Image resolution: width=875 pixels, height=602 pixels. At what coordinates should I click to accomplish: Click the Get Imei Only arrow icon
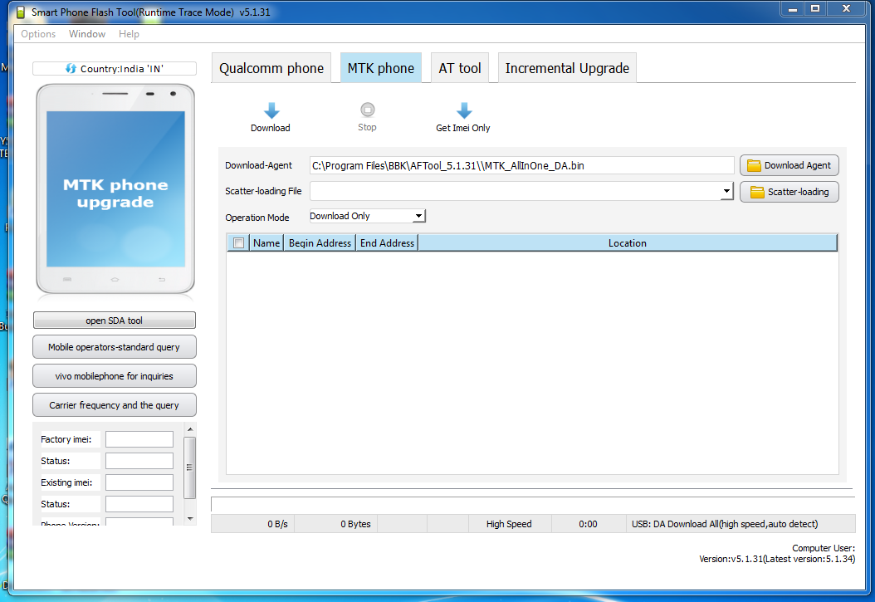click(462, 109)
